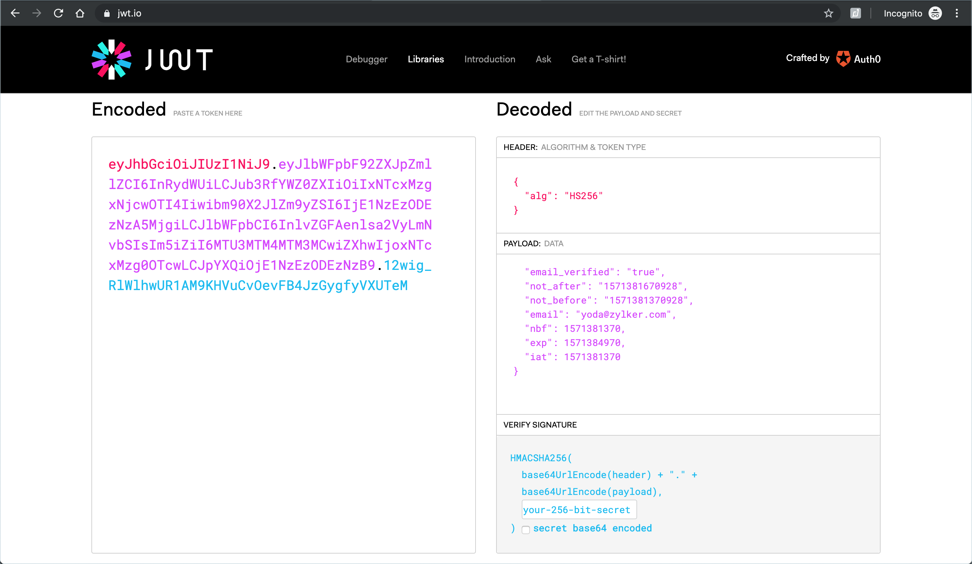Click the JWT pinwheel logo

coord(112,59)
